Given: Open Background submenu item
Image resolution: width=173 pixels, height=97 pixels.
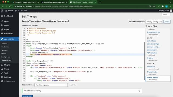Looking at the screenshot, I should (x=6, y=57).
